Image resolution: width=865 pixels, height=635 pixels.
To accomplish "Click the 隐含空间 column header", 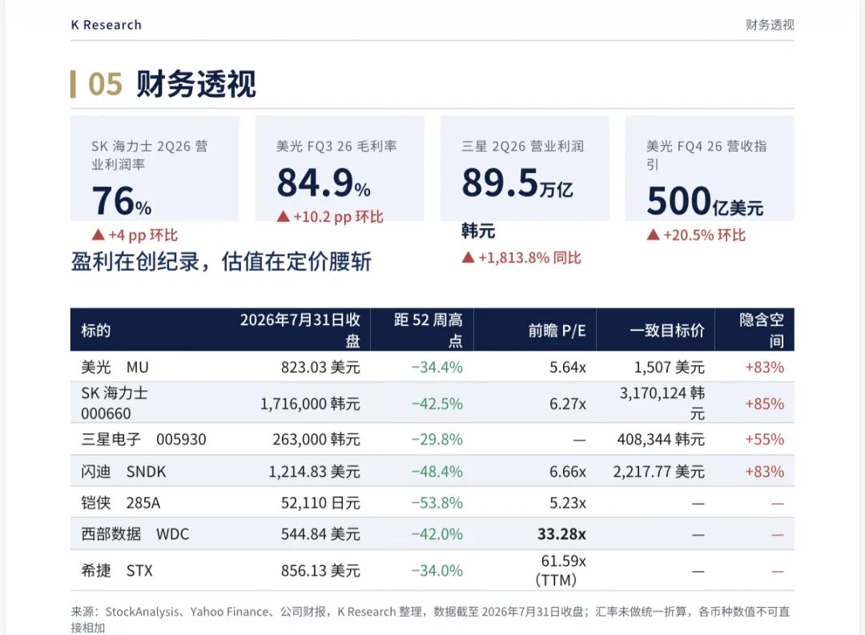I will coord(762,330).
